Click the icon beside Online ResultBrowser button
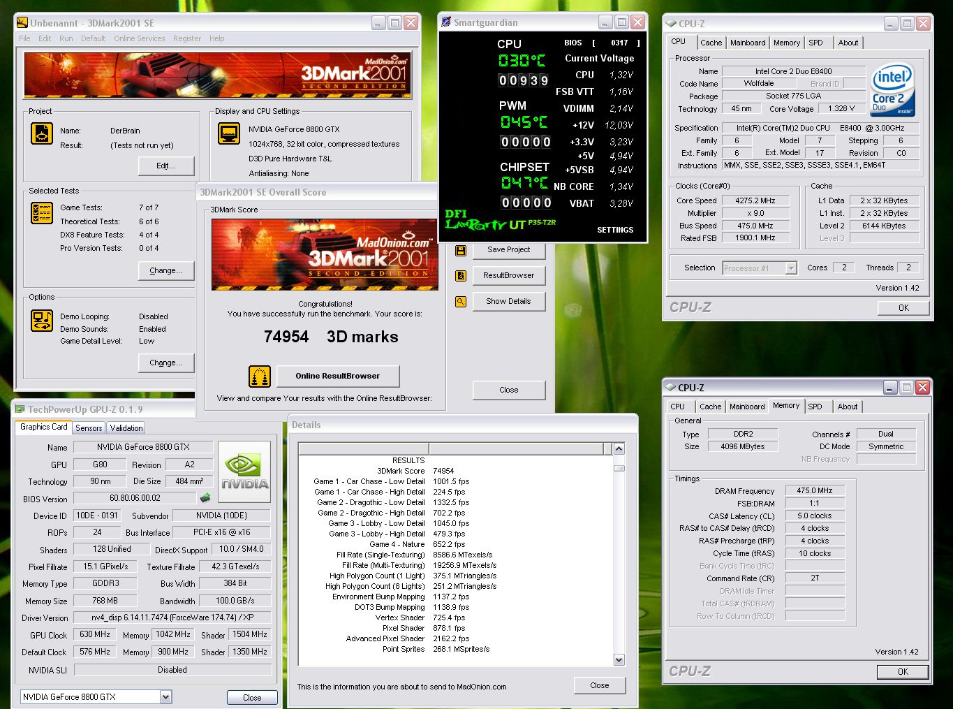Viewport: 953px width, 709px height. tap(260, 376)
